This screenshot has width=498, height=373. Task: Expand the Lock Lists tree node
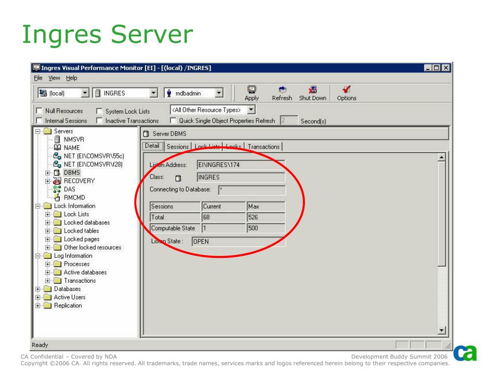[48, 214]
